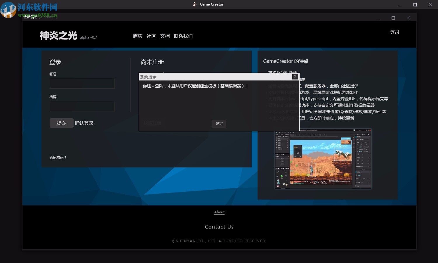Click the 神炎之光 application logo text

point(58,35)
